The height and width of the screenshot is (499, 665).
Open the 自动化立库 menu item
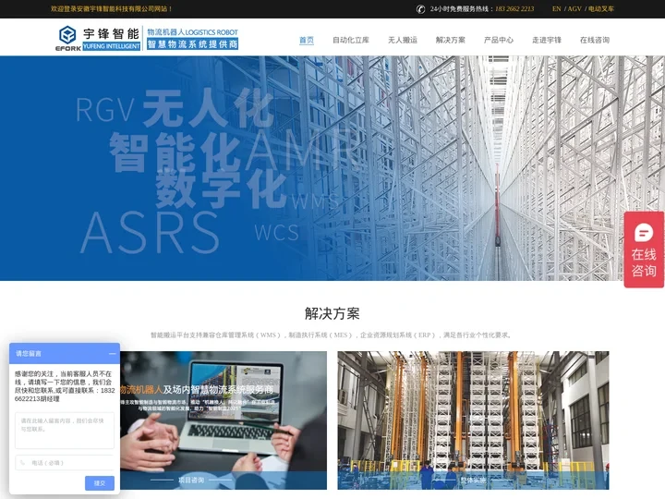(351, 40)
